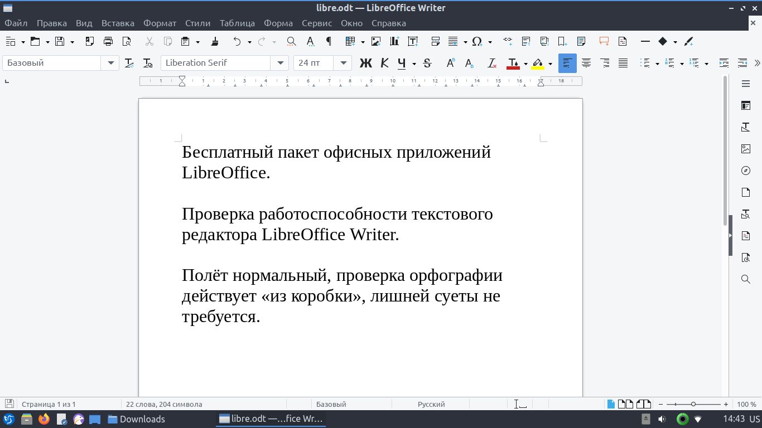Open the sidebar Properties panel icon

click(746, 105)
